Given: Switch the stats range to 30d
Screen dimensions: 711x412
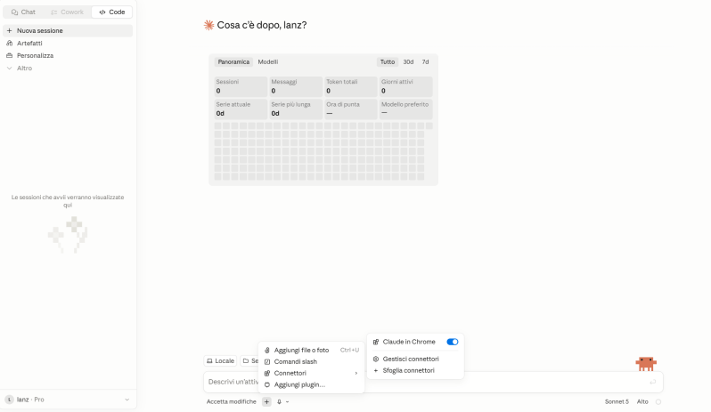Looking at the screenshot, I should pos(408,62).
